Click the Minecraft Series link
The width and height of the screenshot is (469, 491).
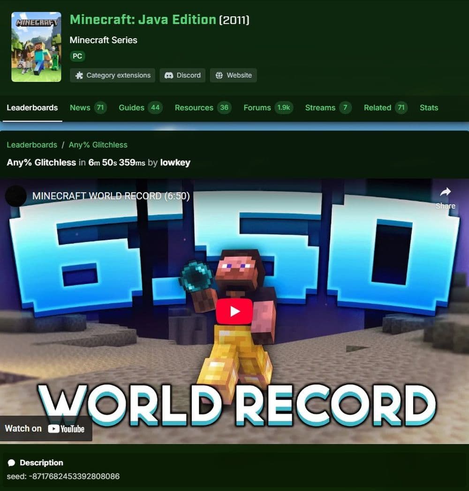(x=103, y=40)
